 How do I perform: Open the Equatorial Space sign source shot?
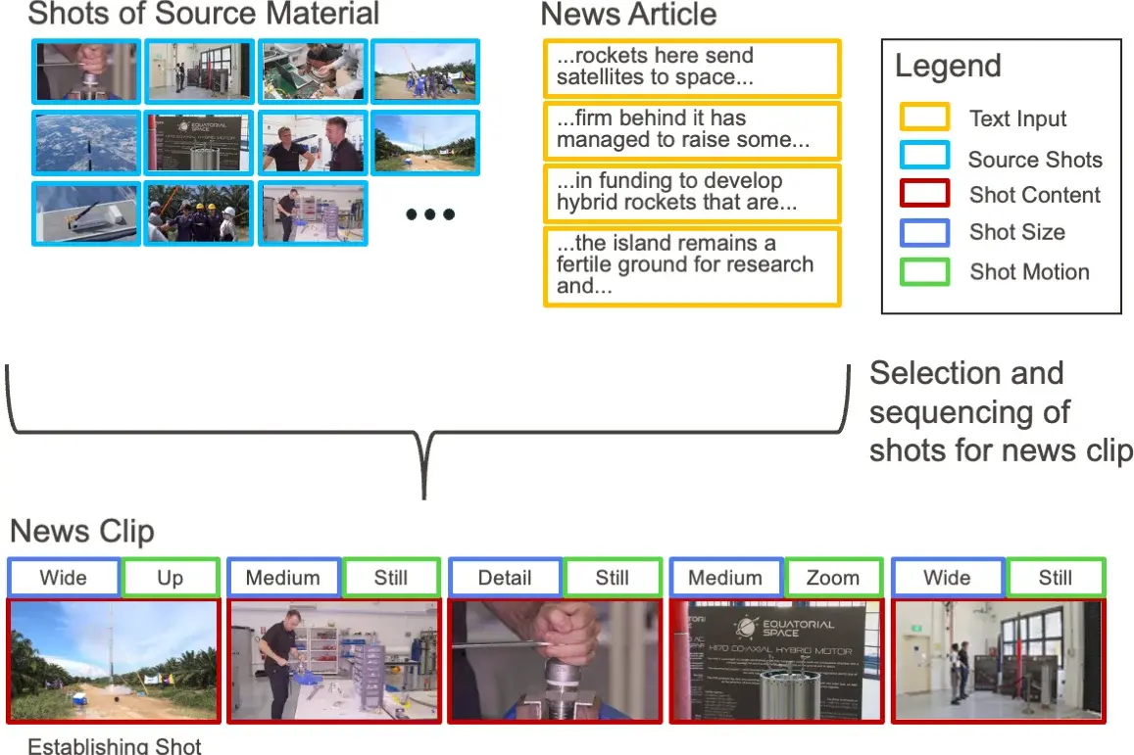pos(200,142)
